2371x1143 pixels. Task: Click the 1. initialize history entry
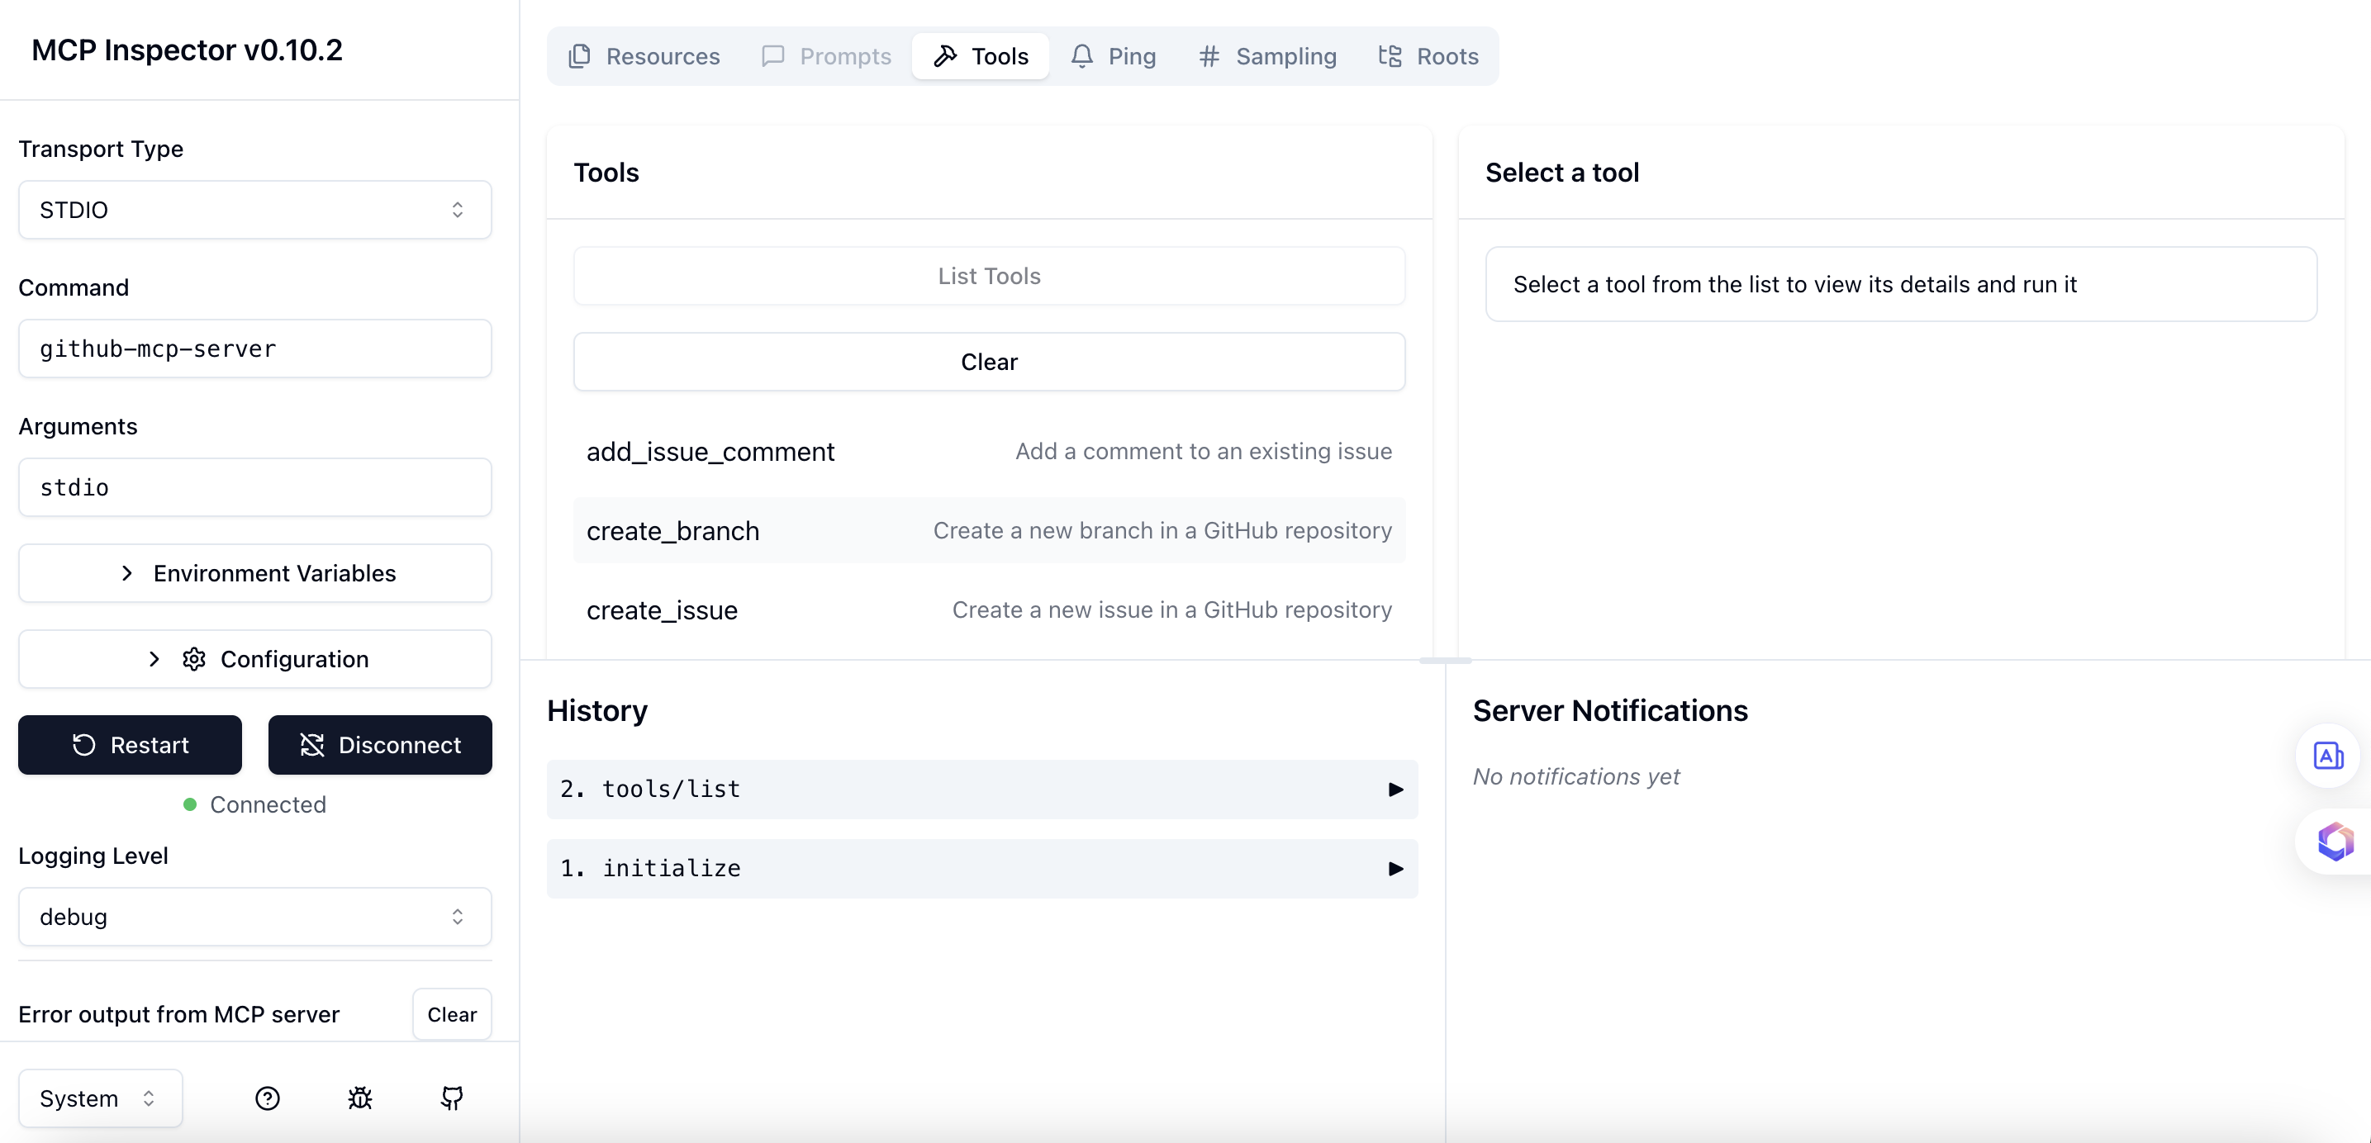pyautogui.click(x=982, y=869)
